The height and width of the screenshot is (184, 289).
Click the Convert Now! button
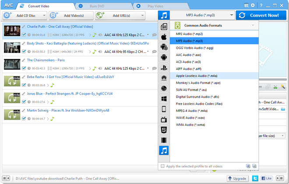261,15
